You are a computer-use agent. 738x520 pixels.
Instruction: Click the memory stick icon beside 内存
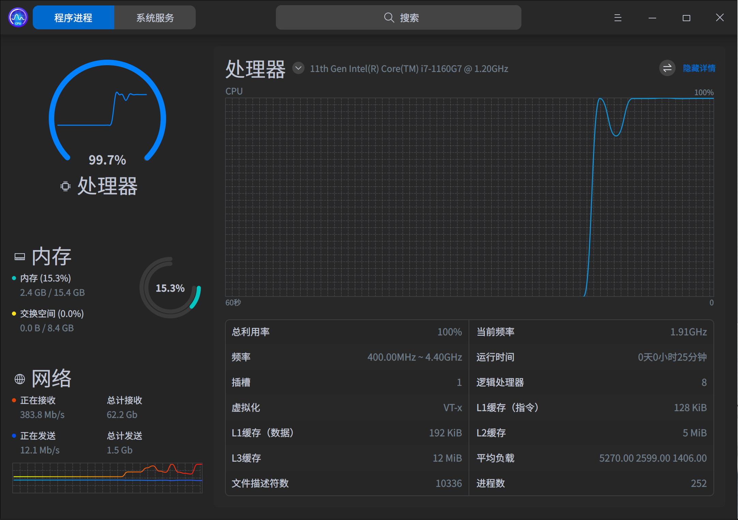click(19, 257)
